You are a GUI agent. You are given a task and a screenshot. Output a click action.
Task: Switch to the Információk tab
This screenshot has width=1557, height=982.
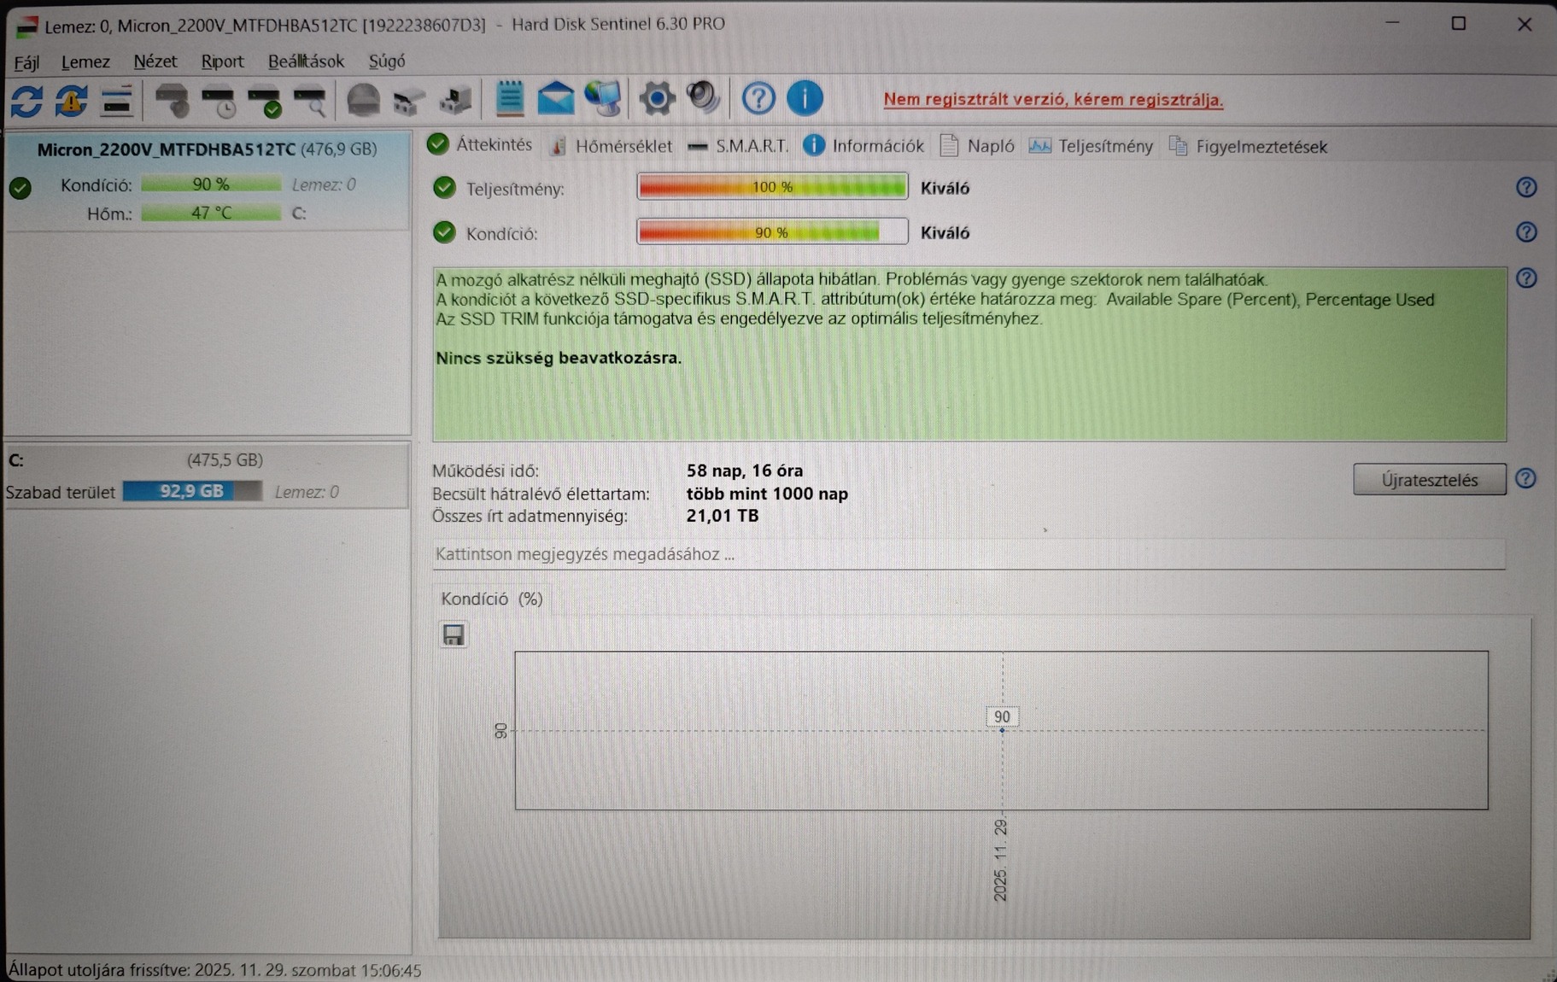pos(863,146)
